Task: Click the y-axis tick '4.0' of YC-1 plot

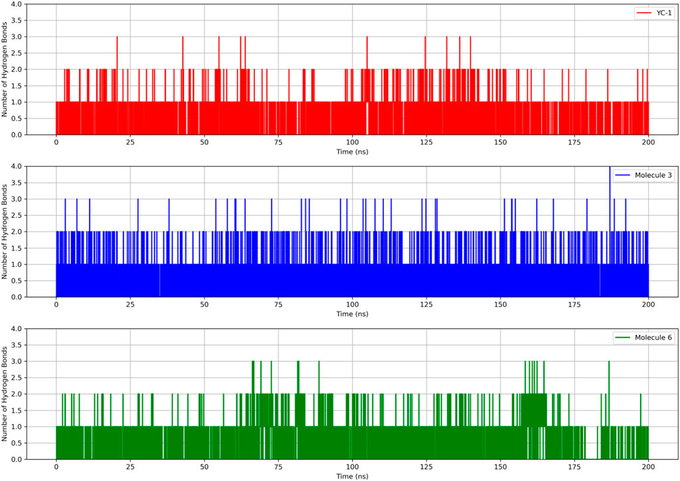Action: (16, 5)
